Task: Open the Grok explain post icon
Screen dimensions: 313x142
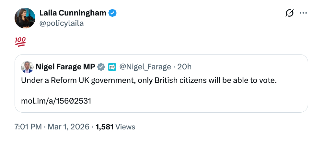Action: coord(289,13)
